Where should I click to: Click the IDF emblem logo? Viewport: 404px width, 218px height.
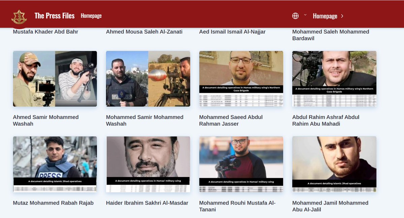[x=19, y=17]
